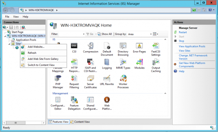The width and height of the screenshot is (218, 132).
Task: Open the Go button dropdown arrow
Action: coord(96,34)
